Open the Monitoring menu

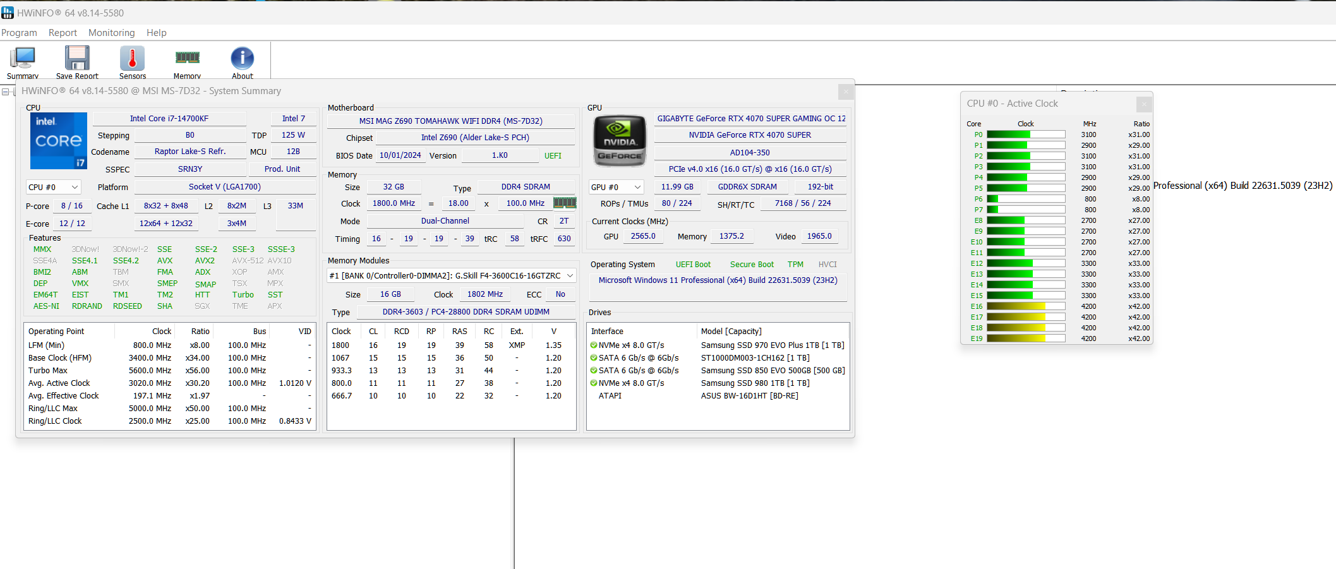point(112,33)
